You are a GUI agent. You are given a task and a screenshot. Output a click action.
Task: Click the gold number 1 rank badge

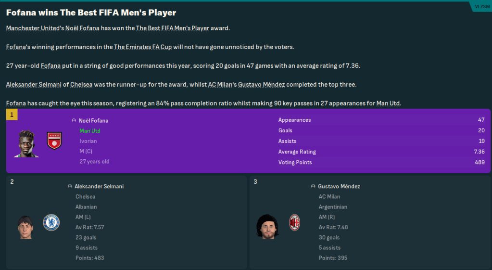[12, 115]
